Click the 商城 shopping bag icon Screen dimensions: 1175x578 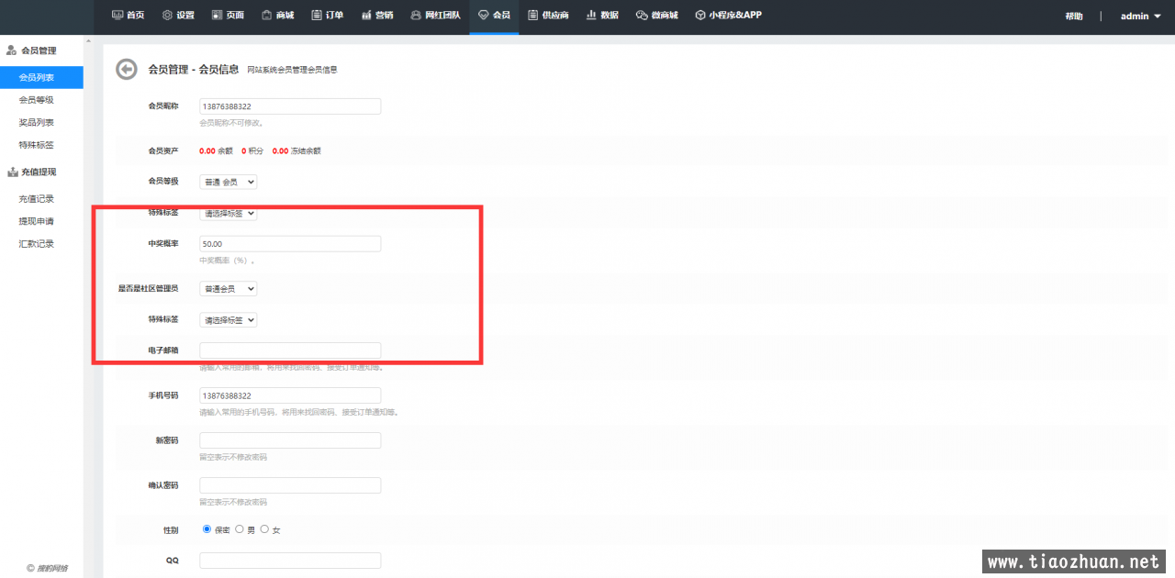pyautogui.click(x=266, y=15)
